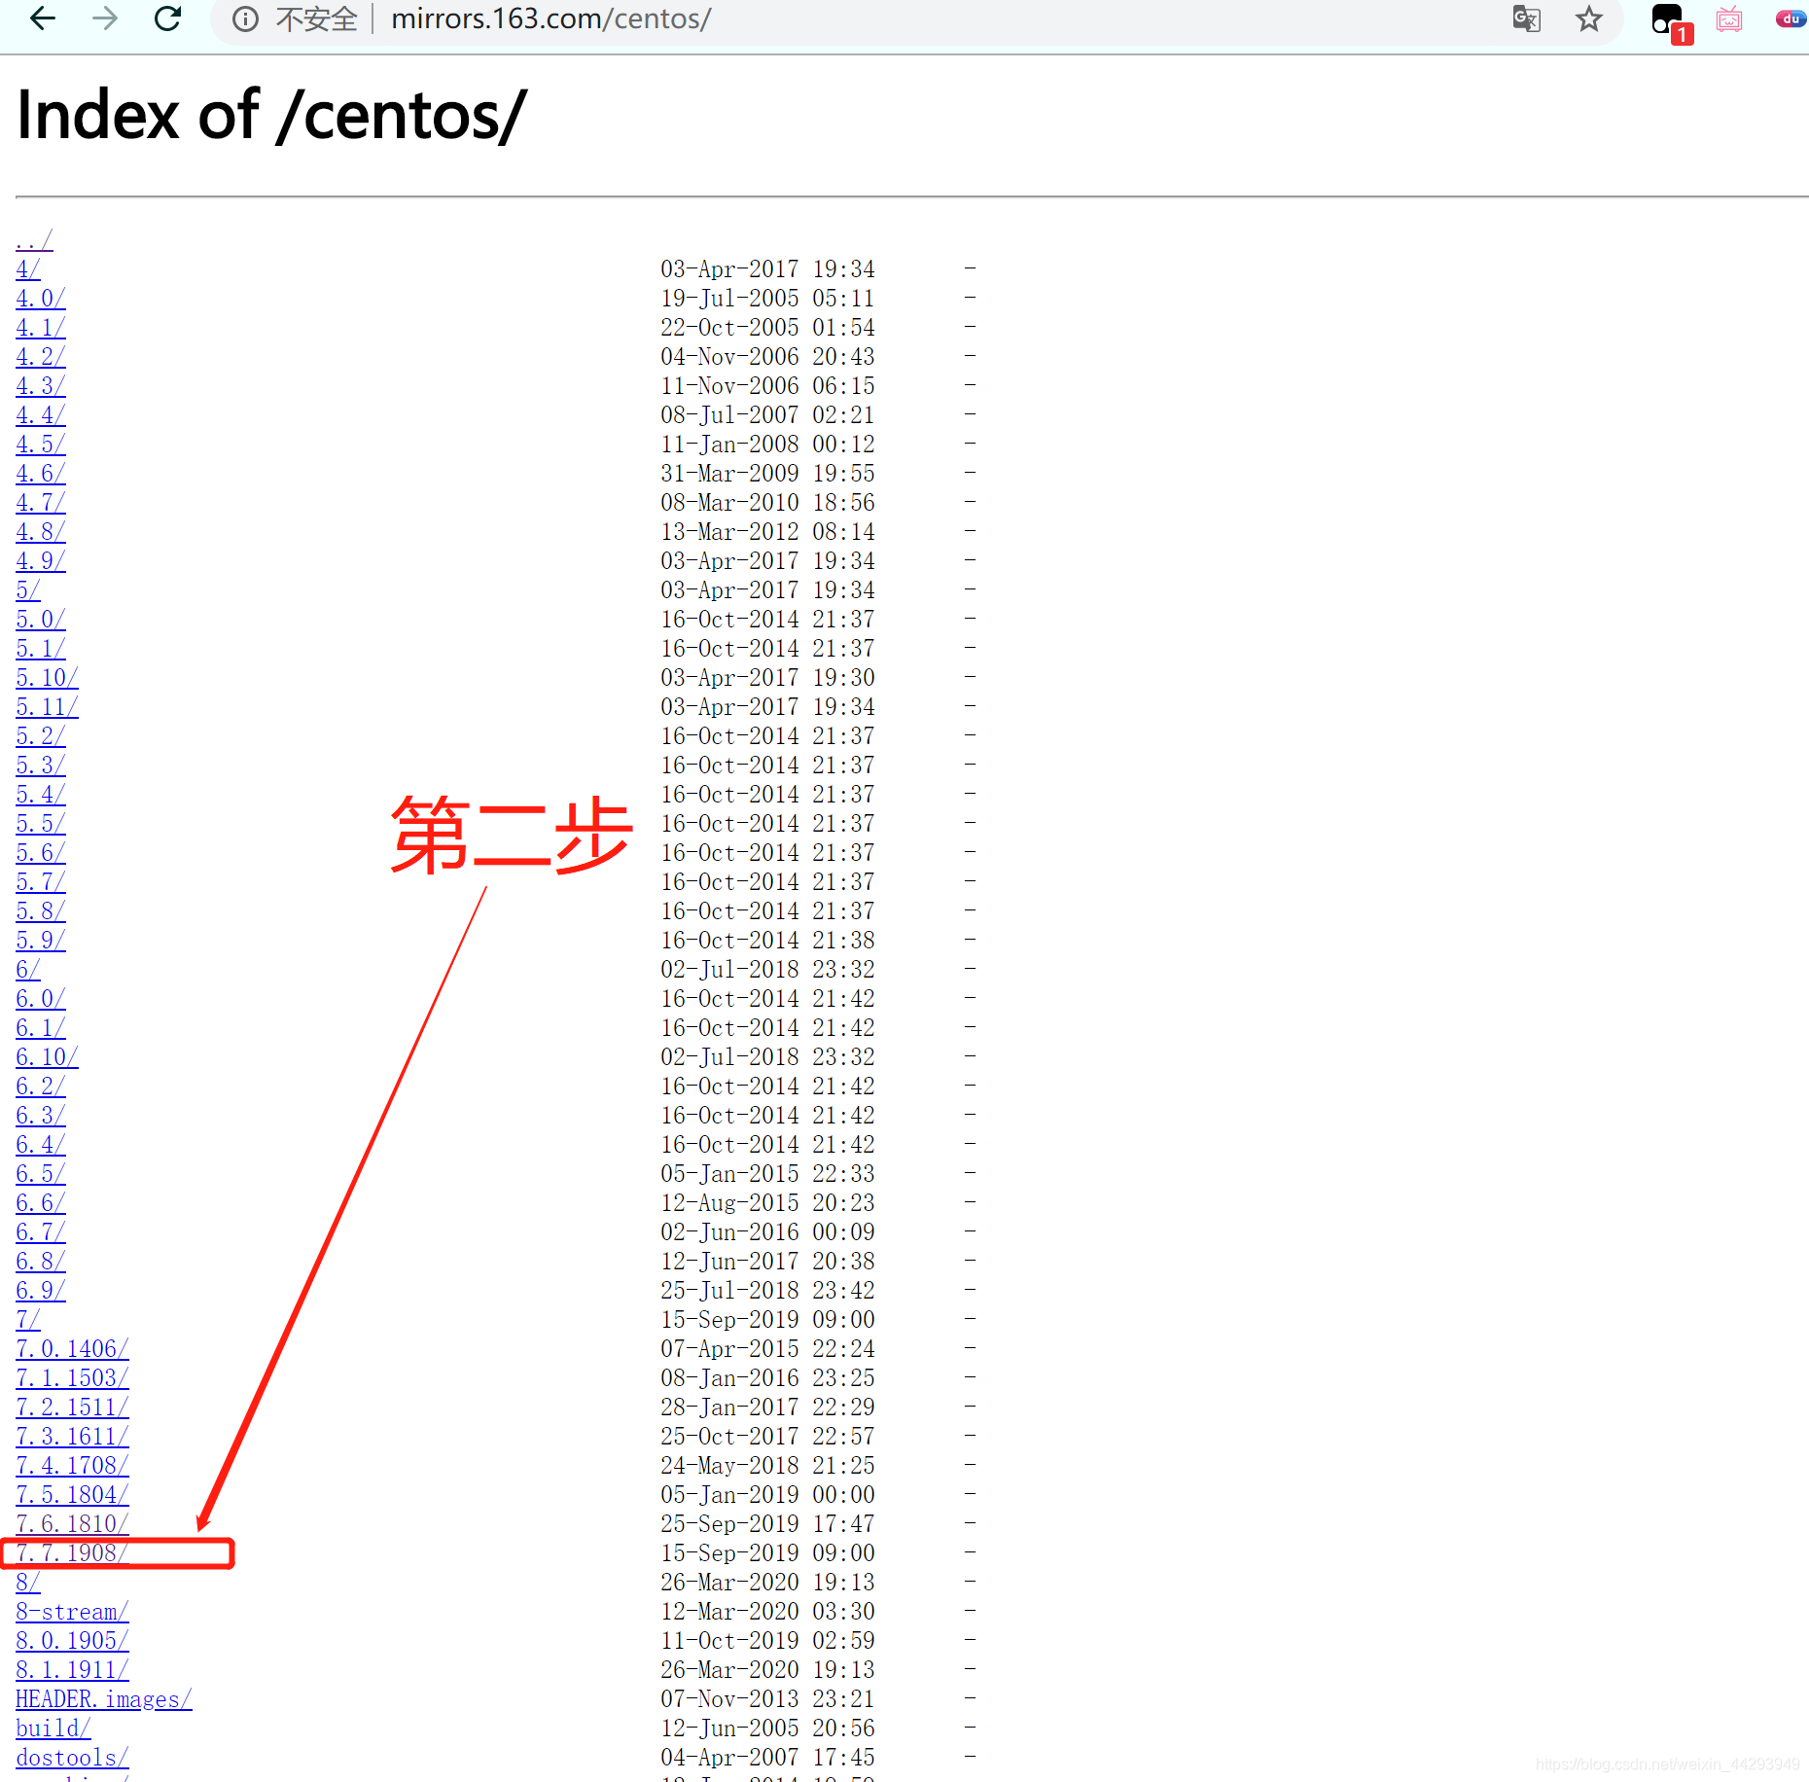The height and width of the screenshot is (1782, 1809).
Task: Open the 6.2/ directory
Action: 41,1086
